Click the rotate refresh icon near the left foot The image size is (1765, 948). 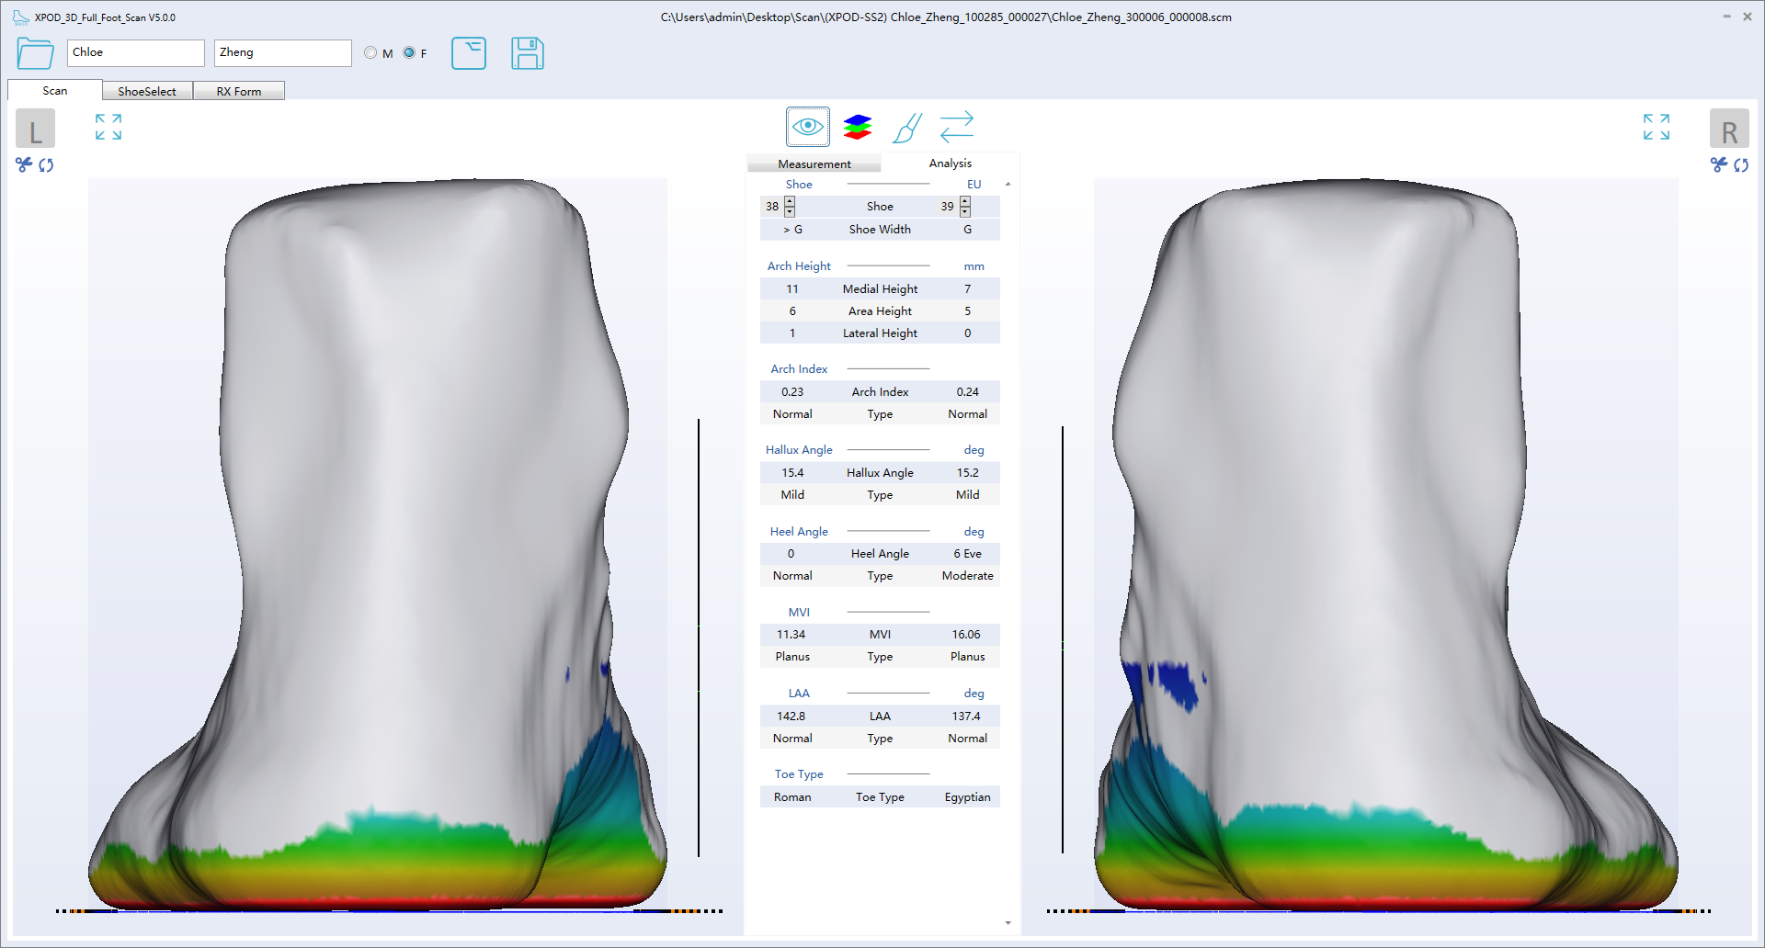click(x=46, y=165)
